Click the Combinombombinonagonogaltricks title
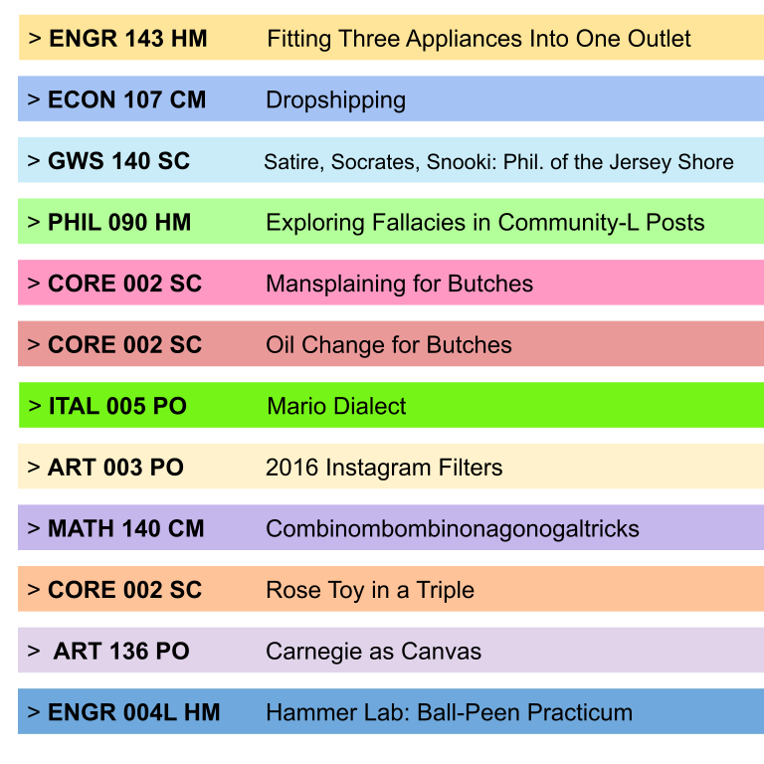This screenshot has height=764, width=764. [452, 528]
